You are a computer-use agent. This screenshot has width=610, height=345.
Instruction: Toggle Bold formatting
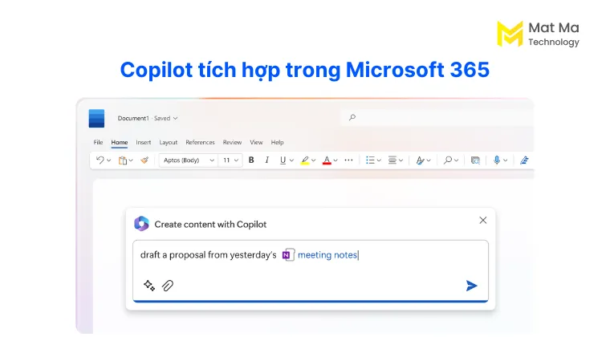coord(251,160)
